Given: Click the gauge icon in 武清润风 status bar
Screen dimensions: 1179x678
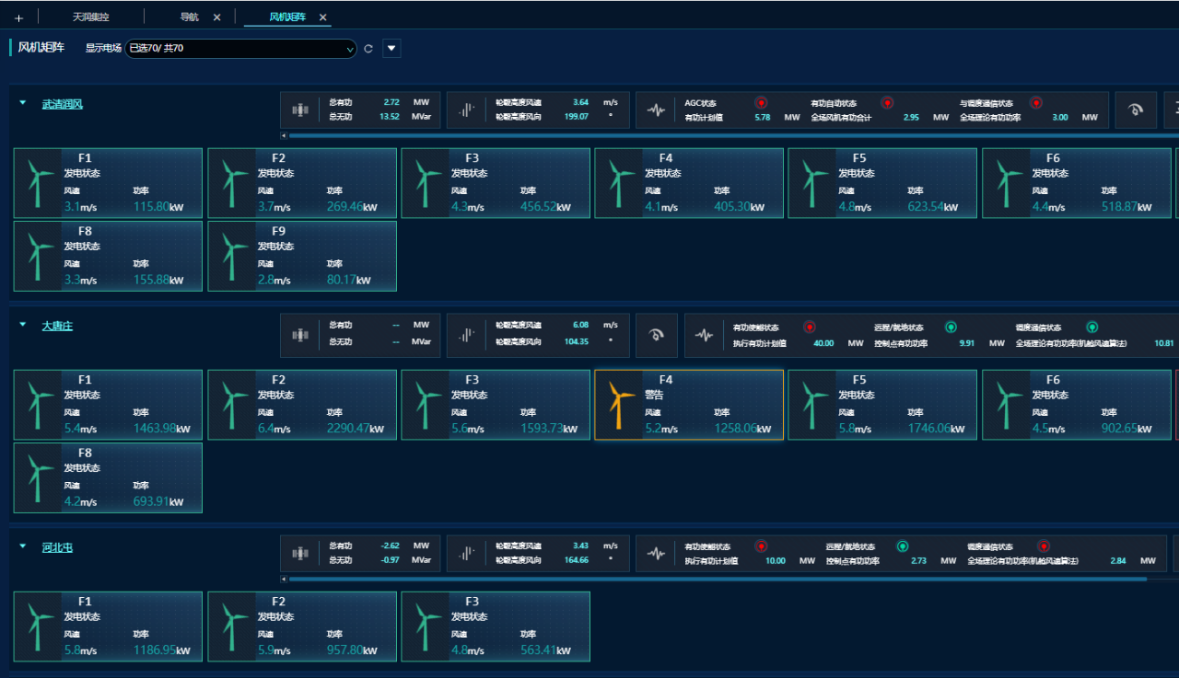Looking at the screenshot, I should click(x=1136, y=109).
